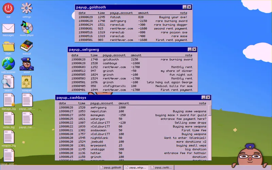Click 'entrance fee for hathair' note
Image resolution: width=272 pixels, height=170 pixels.
[185, 153]
